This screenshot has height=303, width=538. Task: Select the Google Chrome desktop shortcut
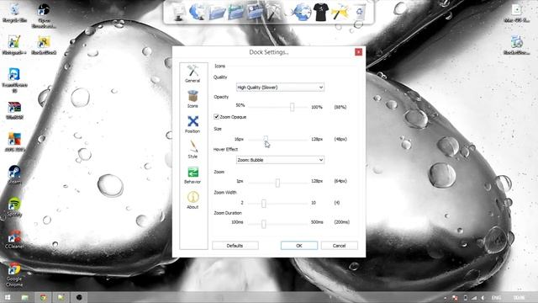pyautogui.click(x=14, y=274)
